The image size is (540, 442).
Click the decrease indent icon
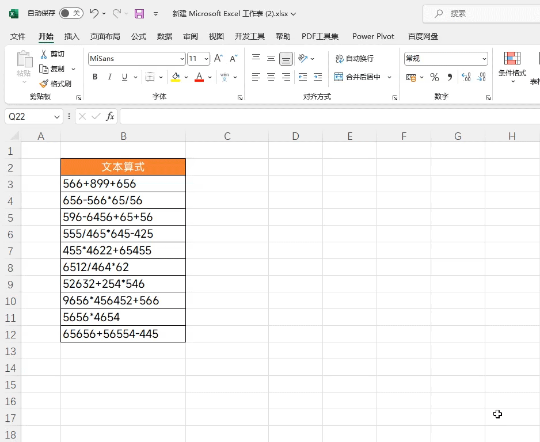(303, 77)
